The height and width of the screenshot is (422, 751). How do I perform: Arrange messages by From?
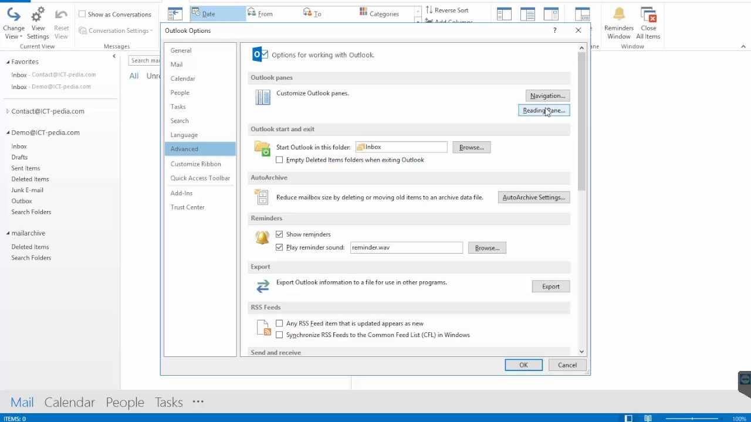coord(260,13)
